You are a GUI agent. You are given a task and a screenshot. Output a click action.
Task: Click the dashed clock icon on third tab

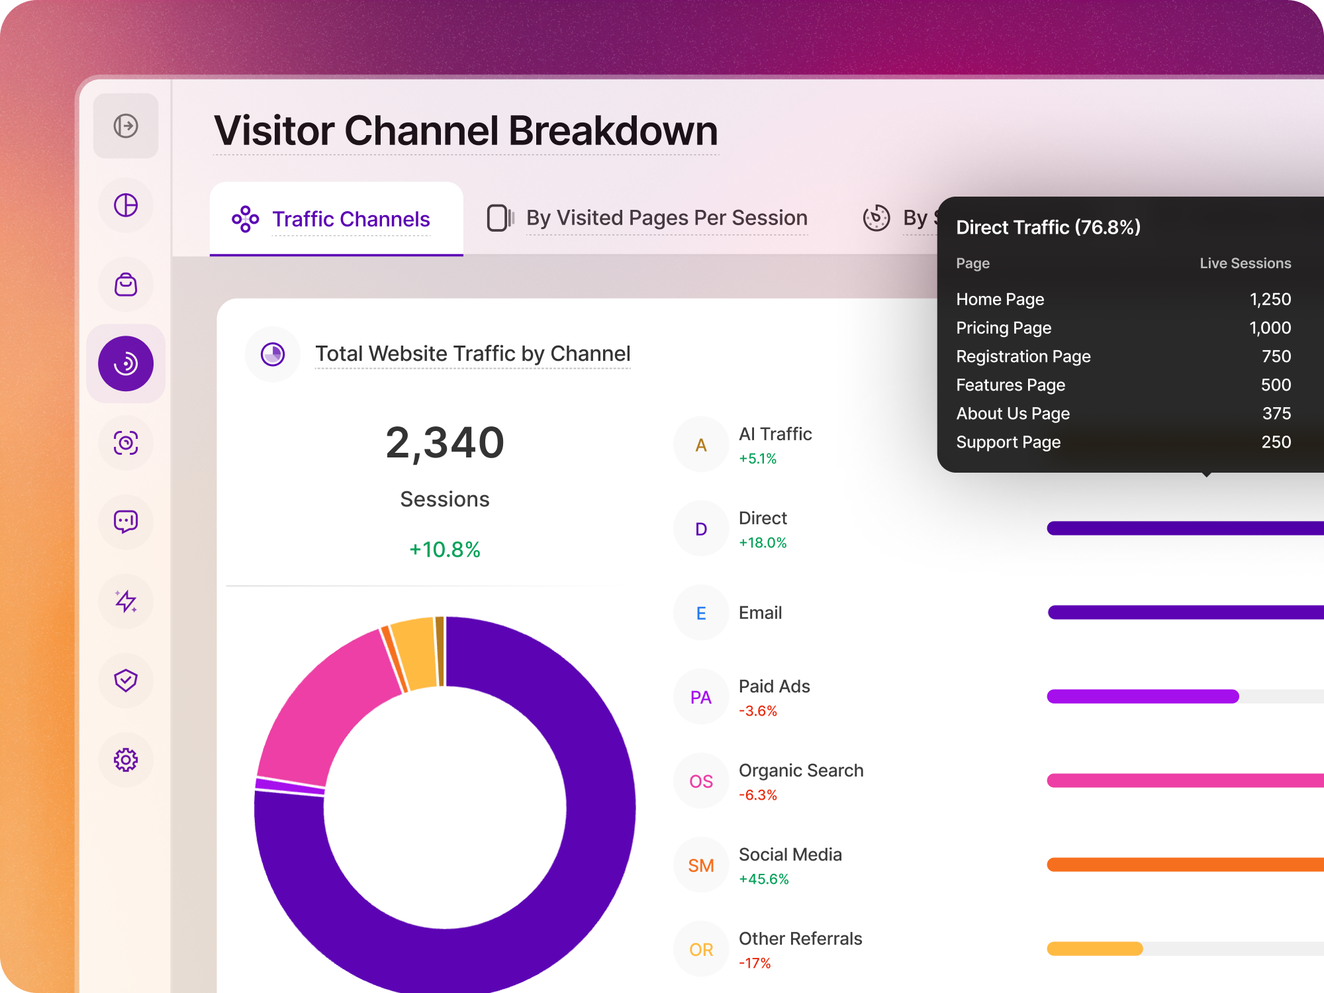tap(876, 218)
